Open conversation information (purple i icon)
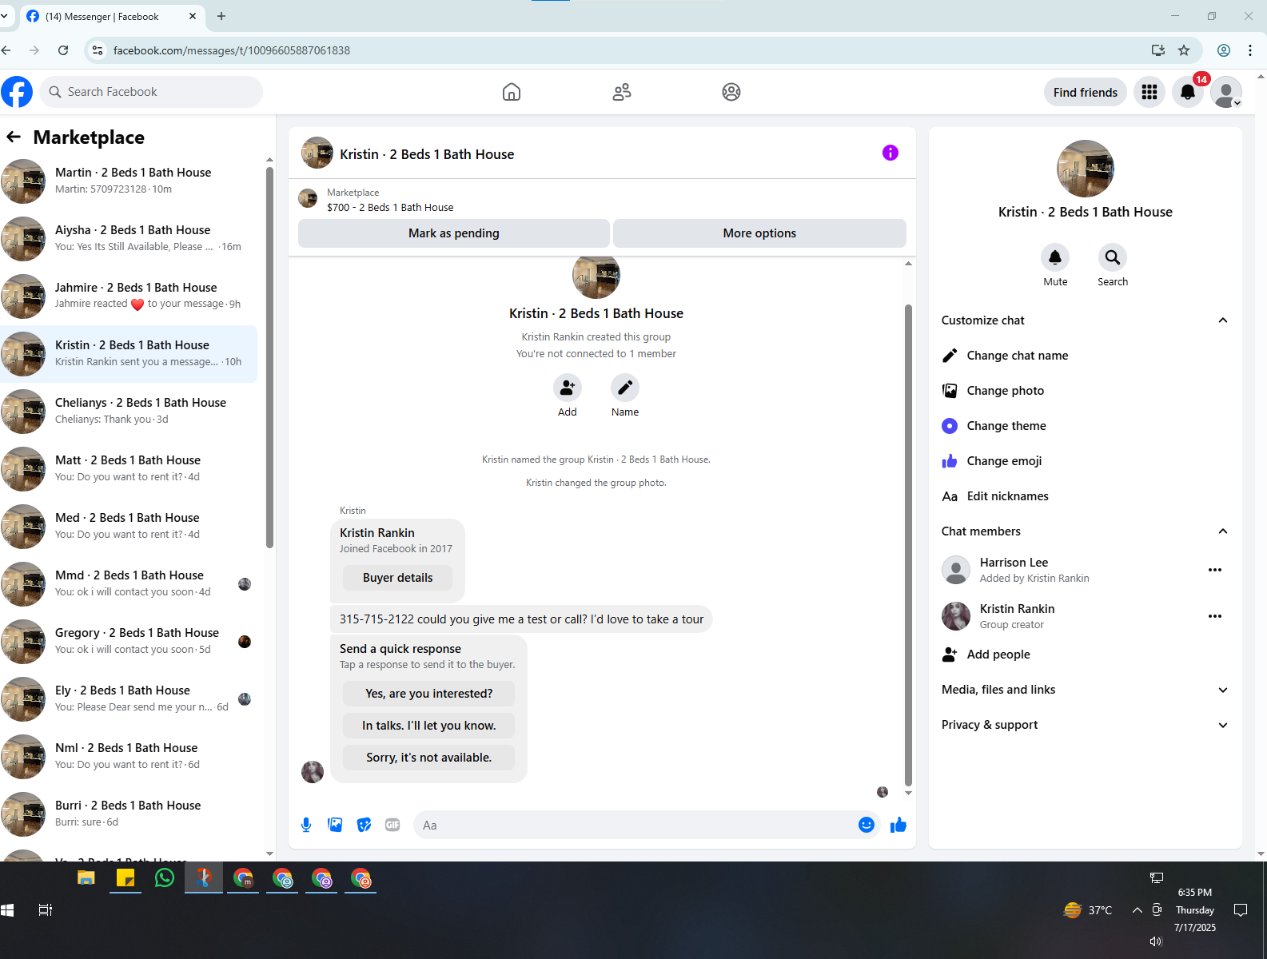1267x959 pixels. 890,153
